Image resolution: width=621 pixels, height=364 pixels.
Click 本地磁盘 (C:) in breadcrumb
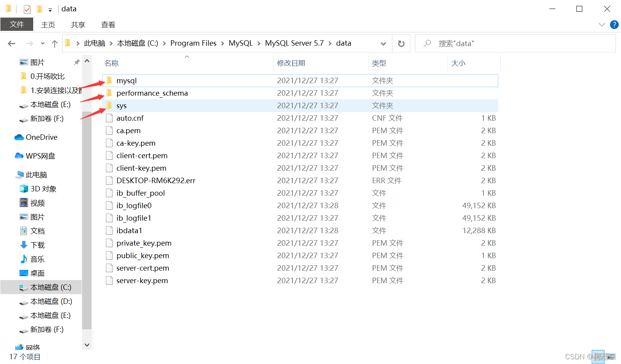click(x=138, y=43)
